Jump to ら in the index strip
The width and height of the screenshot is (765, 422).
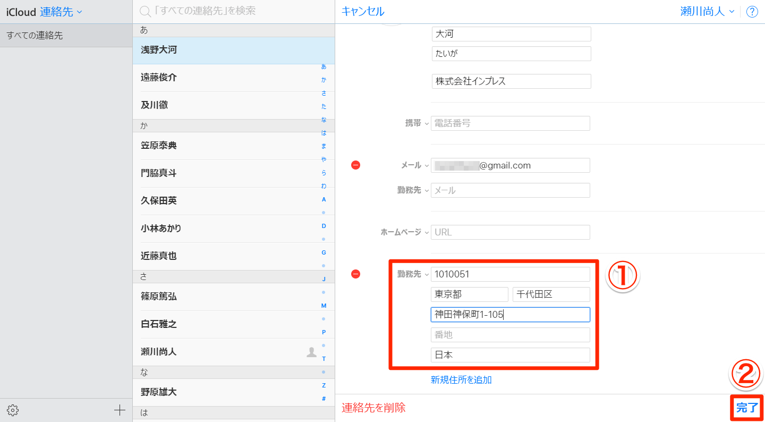tap(324, 173)
